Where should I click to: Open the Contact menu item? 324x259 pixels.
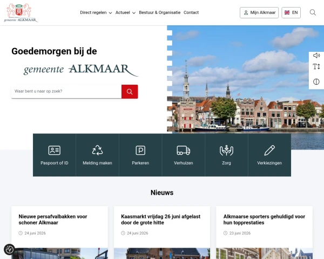coord(191,12)
